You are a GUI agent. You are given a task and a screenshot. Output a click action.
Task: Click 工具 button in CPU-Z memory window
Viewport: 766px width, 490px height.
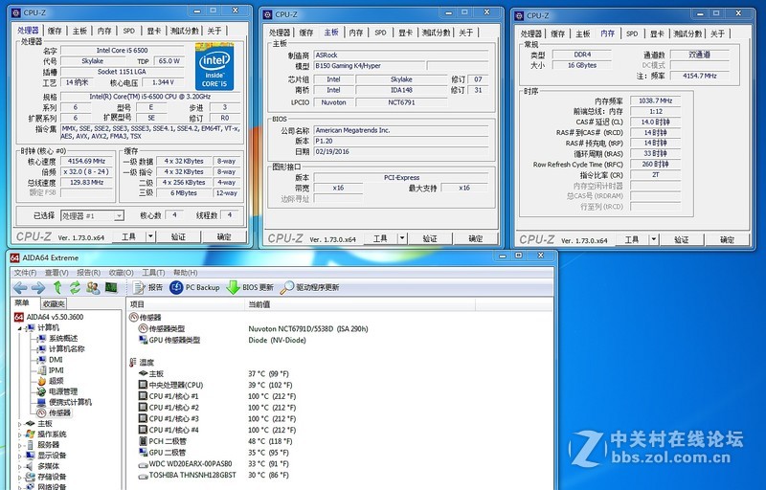[x=632, y=239]
